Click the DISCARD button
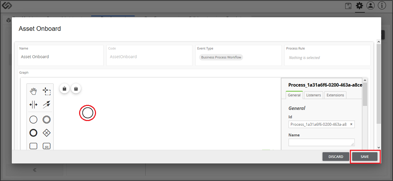 coord(335,157)
